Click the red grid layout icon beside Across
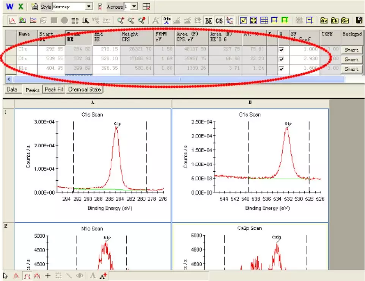 (146, 6)
